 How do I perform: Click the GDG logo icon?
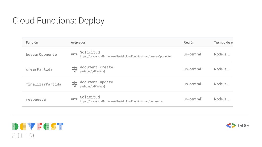(x=232, y=126)
